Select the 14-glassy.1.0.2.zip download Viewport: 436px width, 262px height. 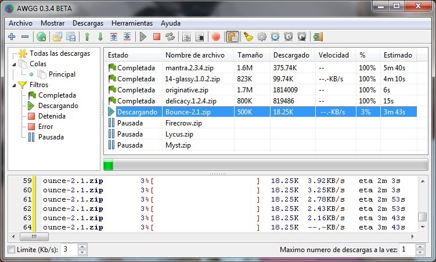261,78
